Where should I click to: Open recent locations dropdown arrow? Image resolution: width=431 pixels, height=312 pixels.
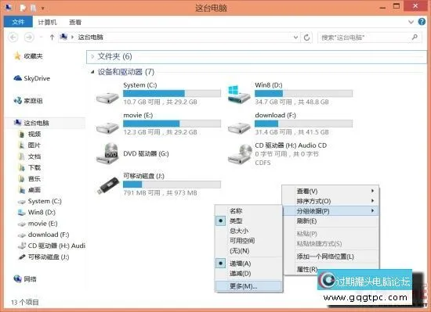[42, 37]
